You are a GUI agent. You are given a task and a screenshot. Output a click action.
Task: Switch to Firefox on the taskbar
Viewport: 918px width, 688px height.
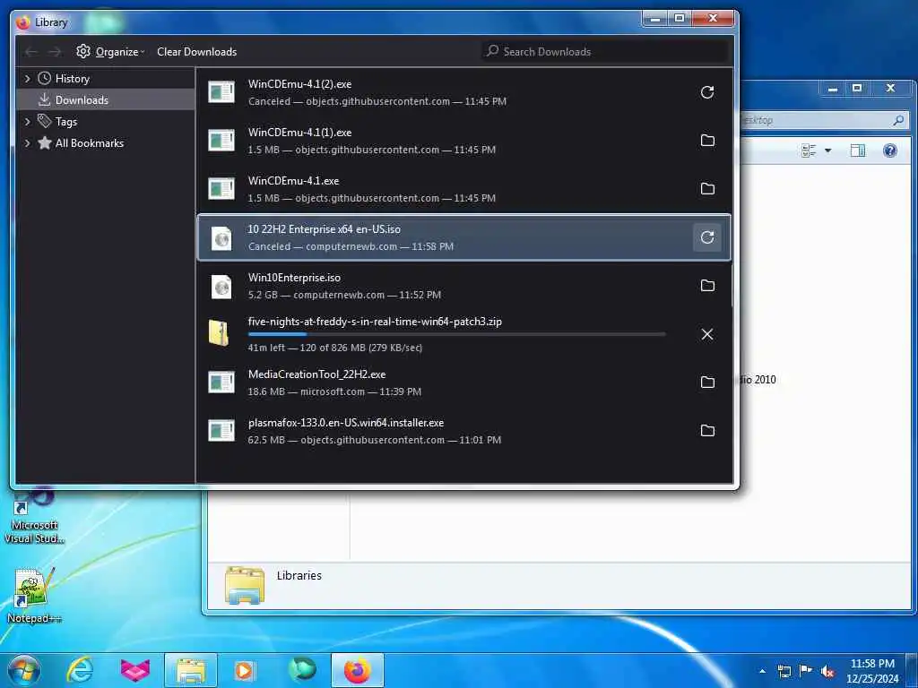[357, 670]
